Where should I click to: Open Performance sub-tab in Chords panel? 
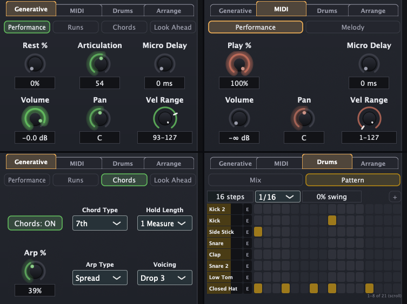tap(27, 180)
